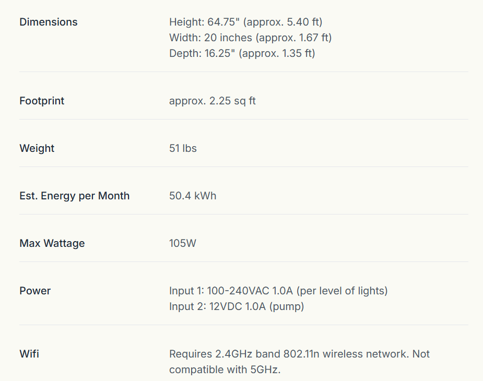Select the 105W wattage value

click(x=183, y=243)
